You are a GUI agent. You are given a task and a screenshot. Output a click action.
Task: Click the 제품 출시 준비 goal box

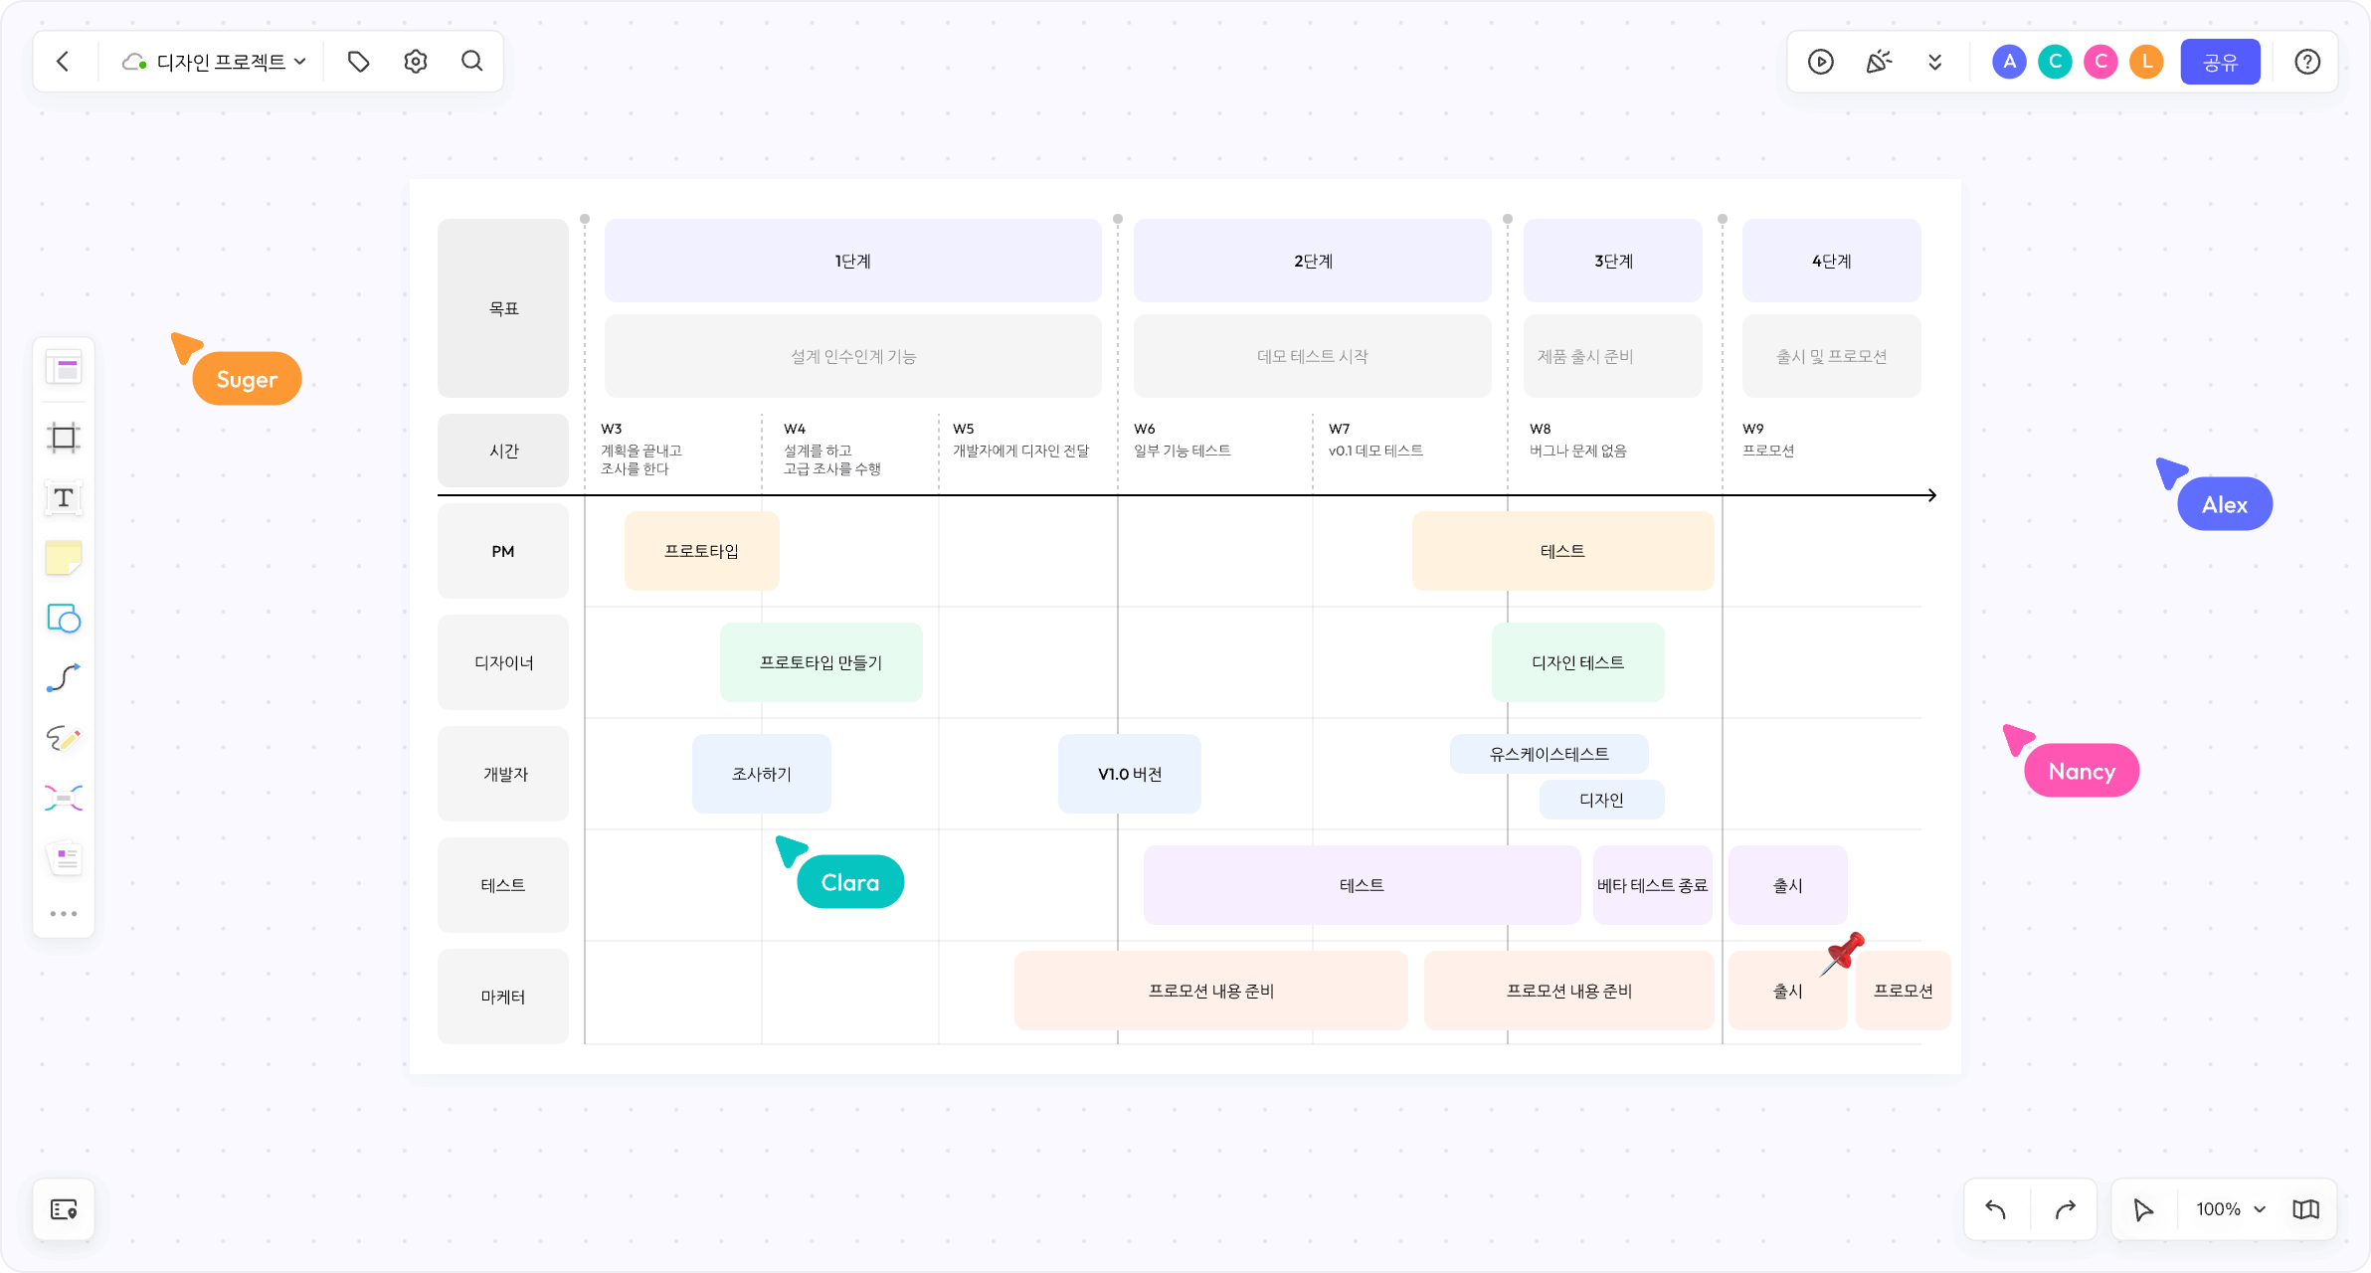[1613, 356]
